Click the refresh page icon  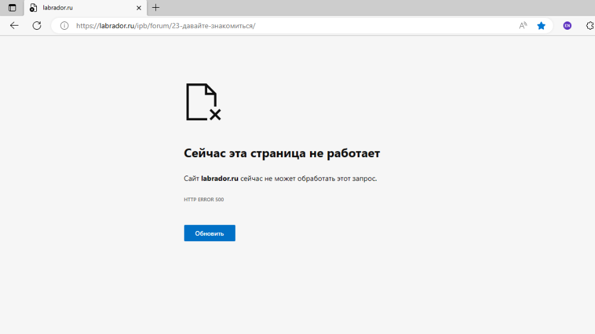click(37, 26)
